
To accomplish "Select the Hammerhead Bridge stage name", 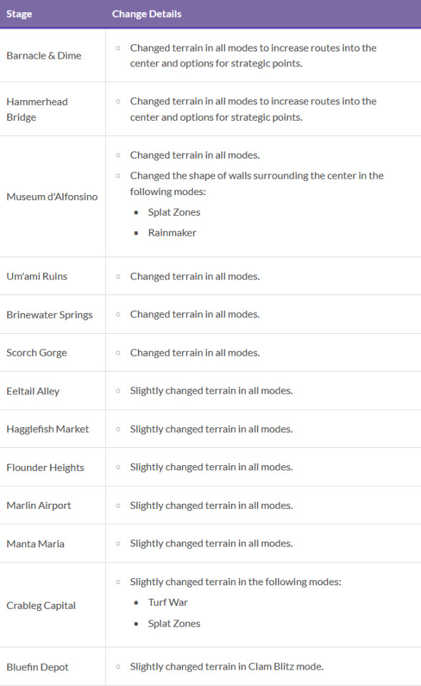I will click(x=37, y=109).
